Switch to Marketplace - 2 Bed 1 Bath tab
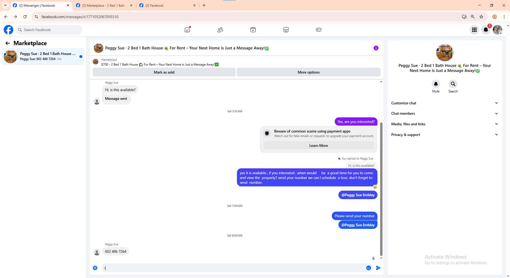This screenshot has height=278, width=510. tap(104, 5)
